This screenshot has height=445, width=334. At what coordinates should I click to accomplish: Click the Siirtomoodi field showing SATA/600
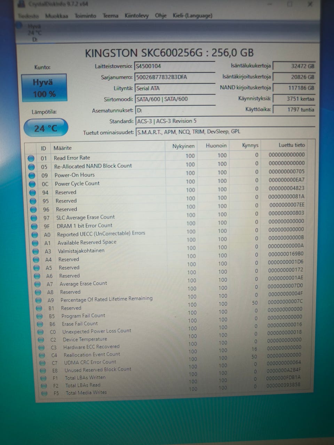tap(175, 99)
